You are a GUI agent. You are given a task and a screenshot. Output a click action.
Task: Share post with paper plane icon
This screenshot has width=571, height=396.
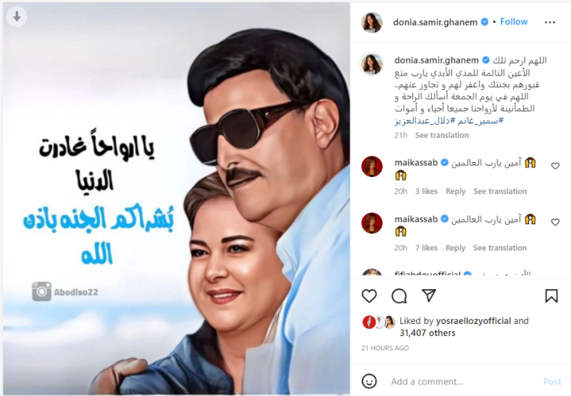429,295
